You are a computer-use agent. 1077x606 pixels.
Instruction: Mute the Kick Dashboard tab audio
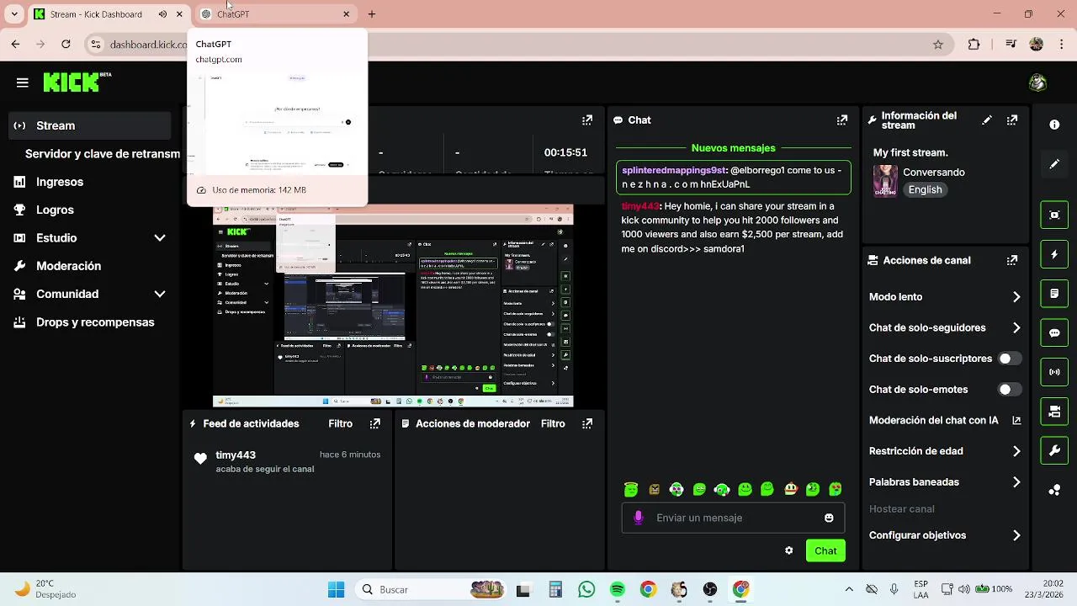tap(162, 14)
